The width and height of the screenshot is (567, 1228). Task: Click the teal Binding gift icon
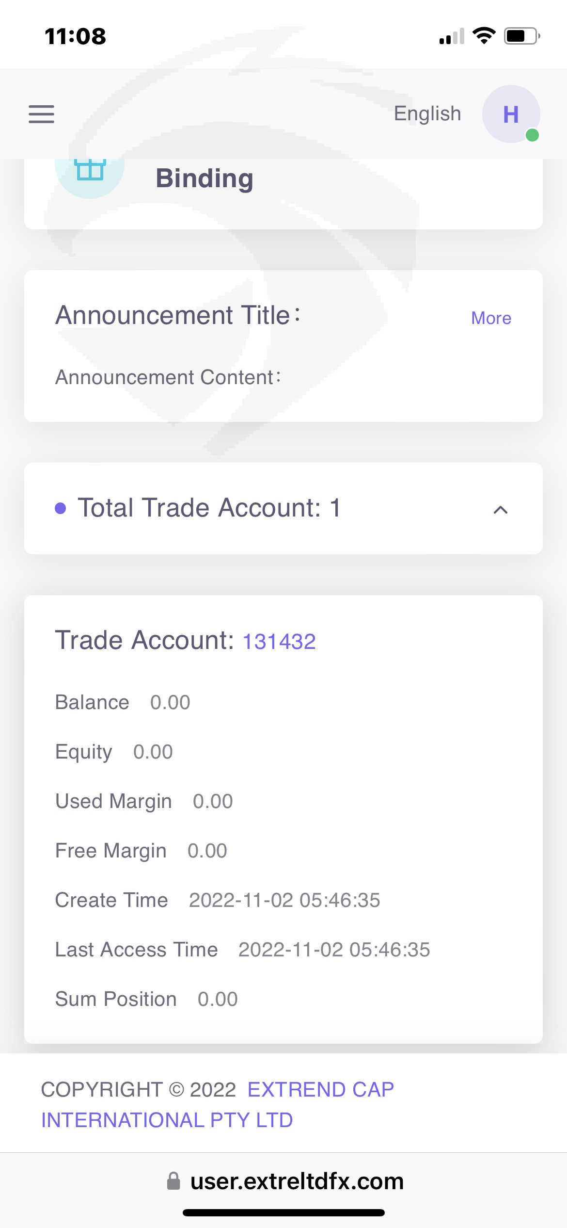[90, 171]
